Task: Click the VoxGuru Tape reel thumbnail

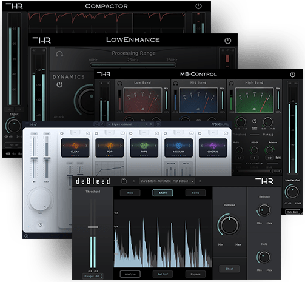Action: coord(144,148)
